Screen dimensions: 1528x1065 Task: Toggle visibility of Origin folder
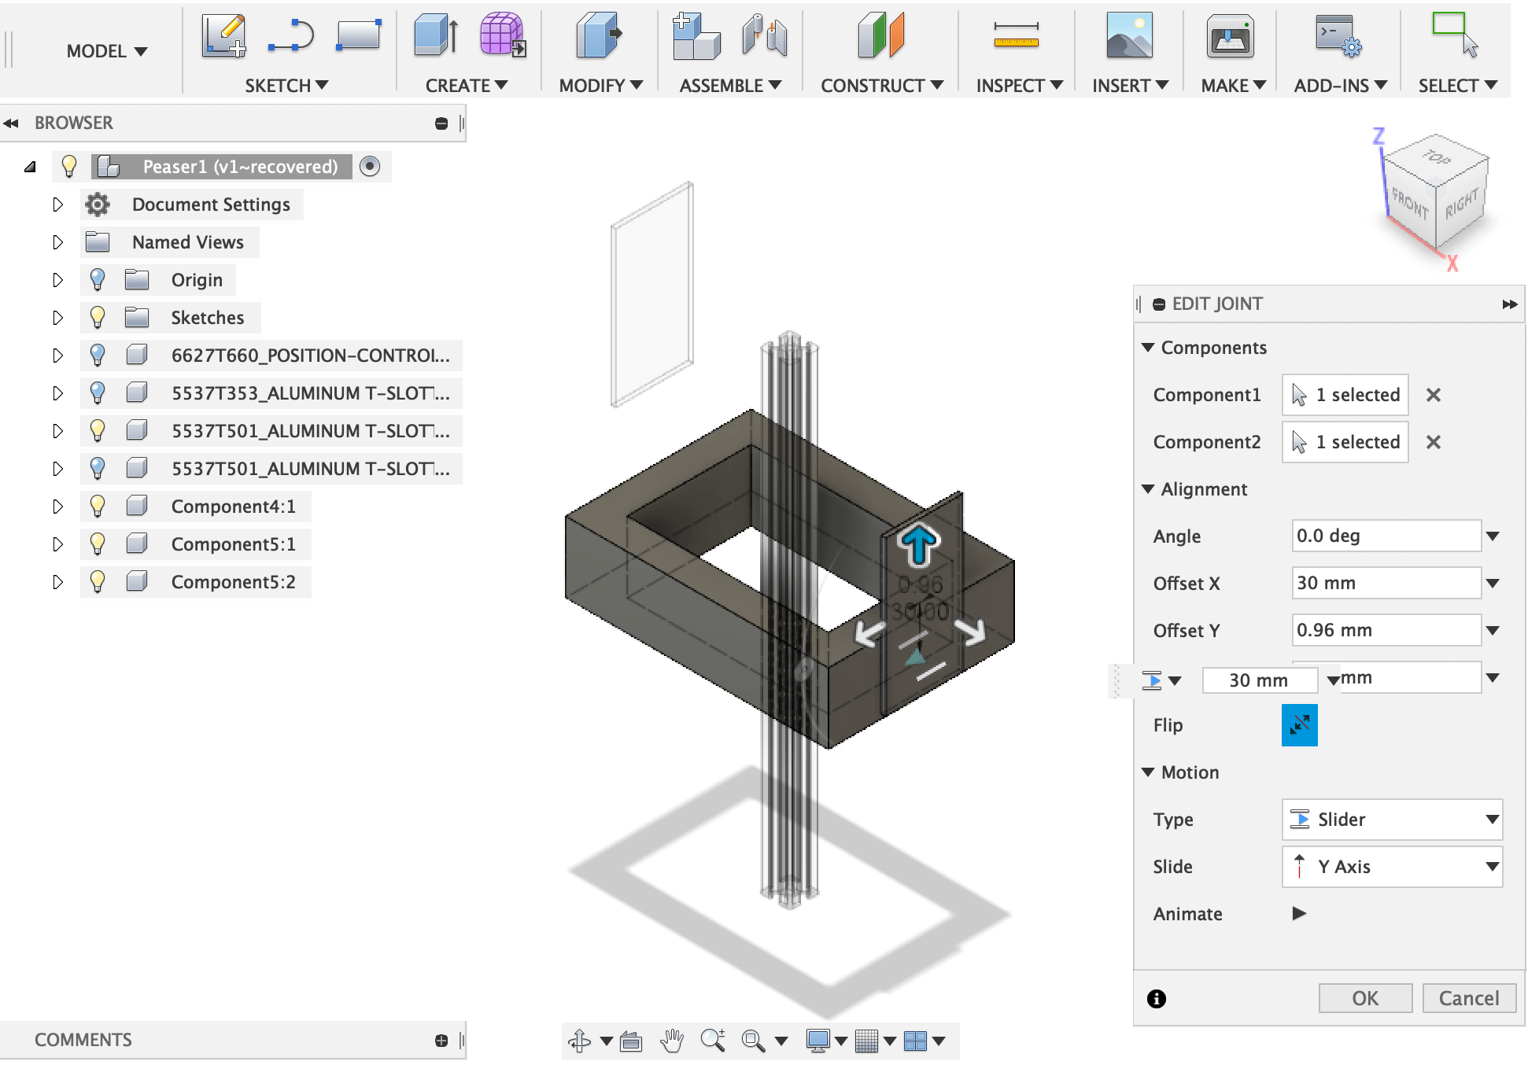(x=98, y=279)
